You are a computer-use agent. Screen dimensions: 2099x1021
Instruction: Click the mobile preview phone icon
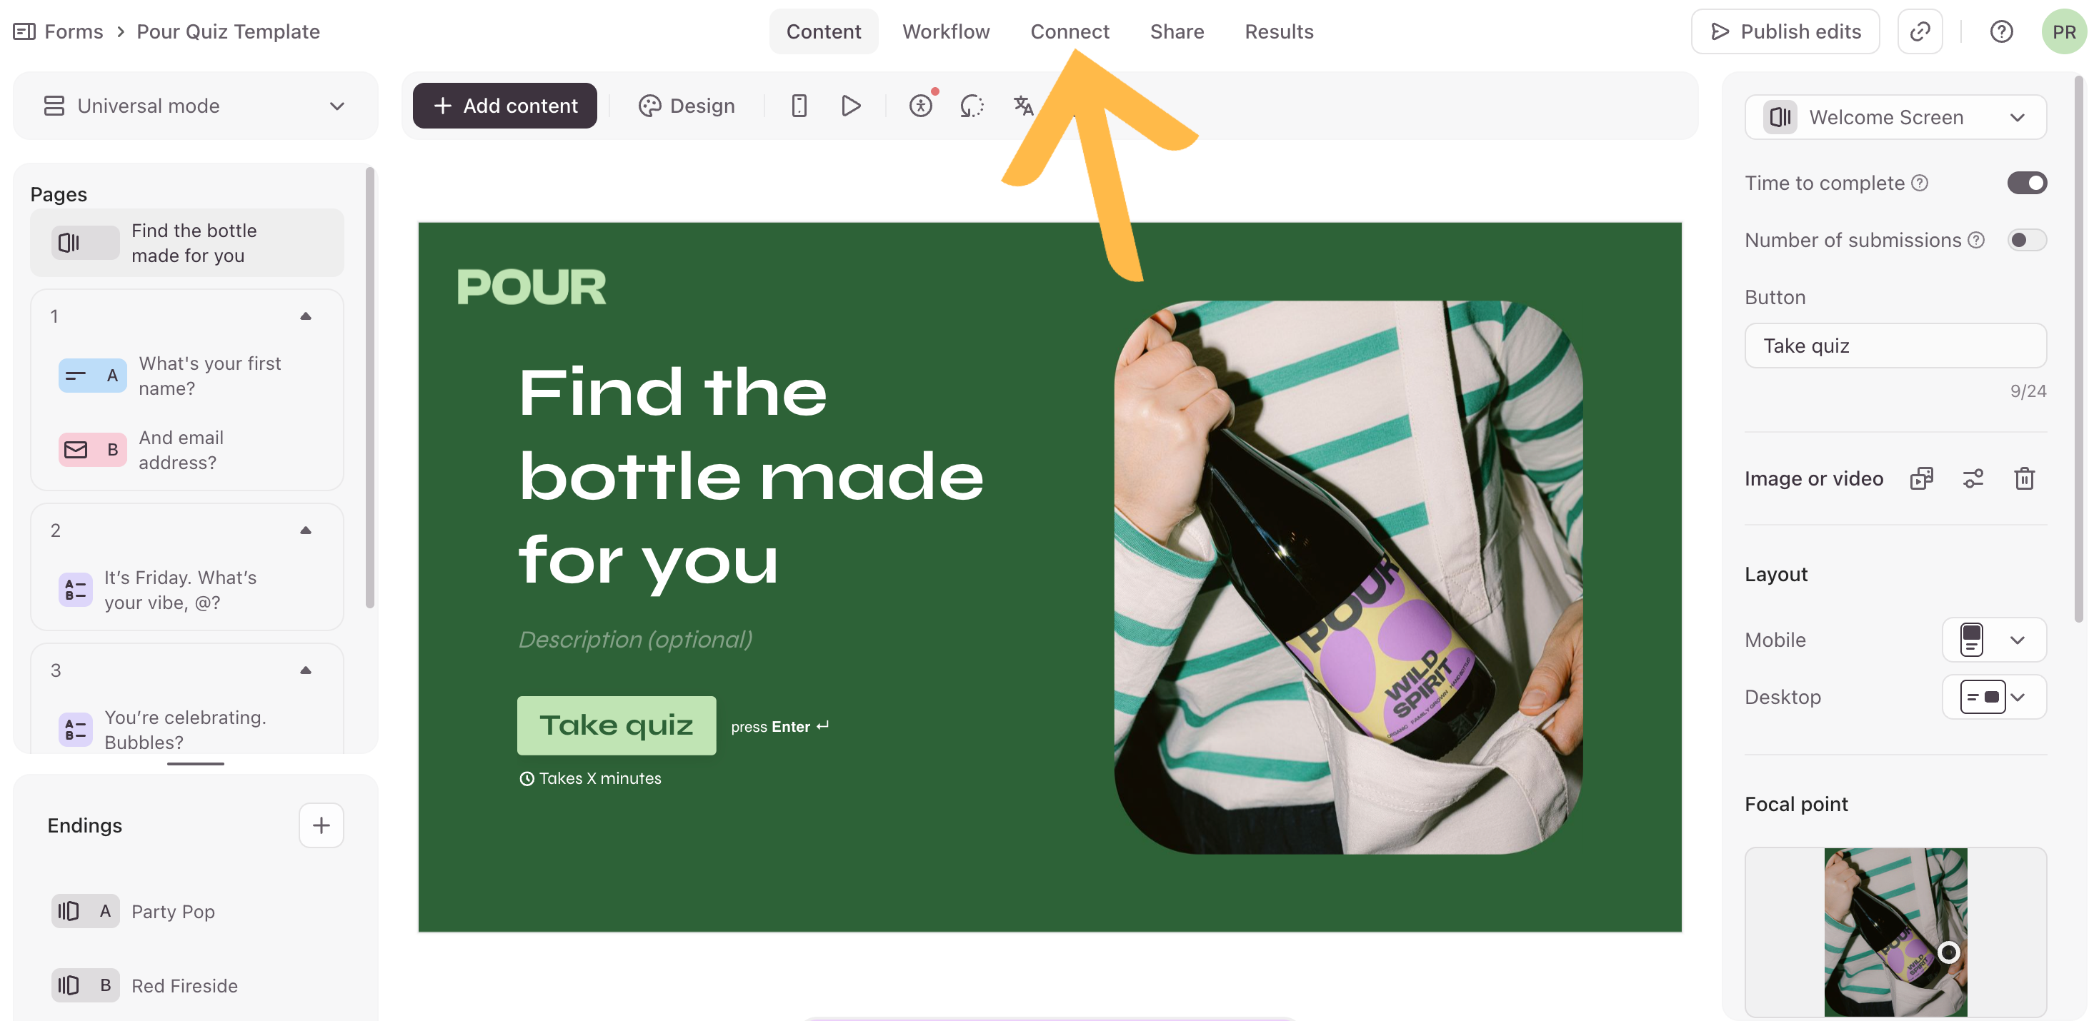click(x=799, y=106)
